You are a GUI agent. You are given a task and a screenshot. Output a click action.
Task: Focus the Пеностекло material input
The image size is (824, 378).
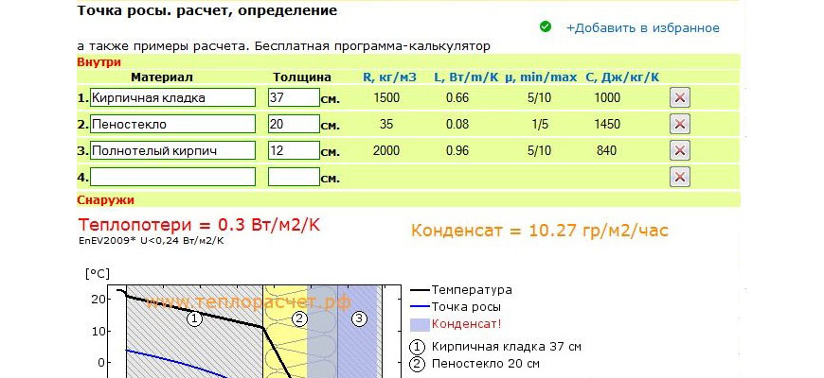point(172,124)
